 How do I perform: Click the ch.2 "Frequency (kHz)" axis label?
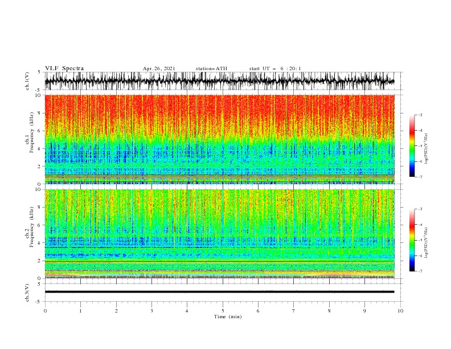point(31,227)
